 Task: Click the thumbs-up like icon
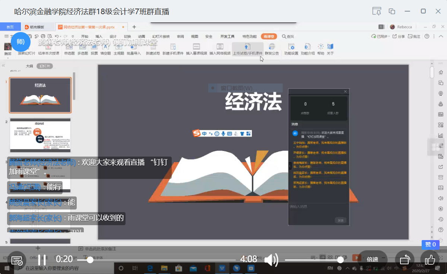pos(430,259)
